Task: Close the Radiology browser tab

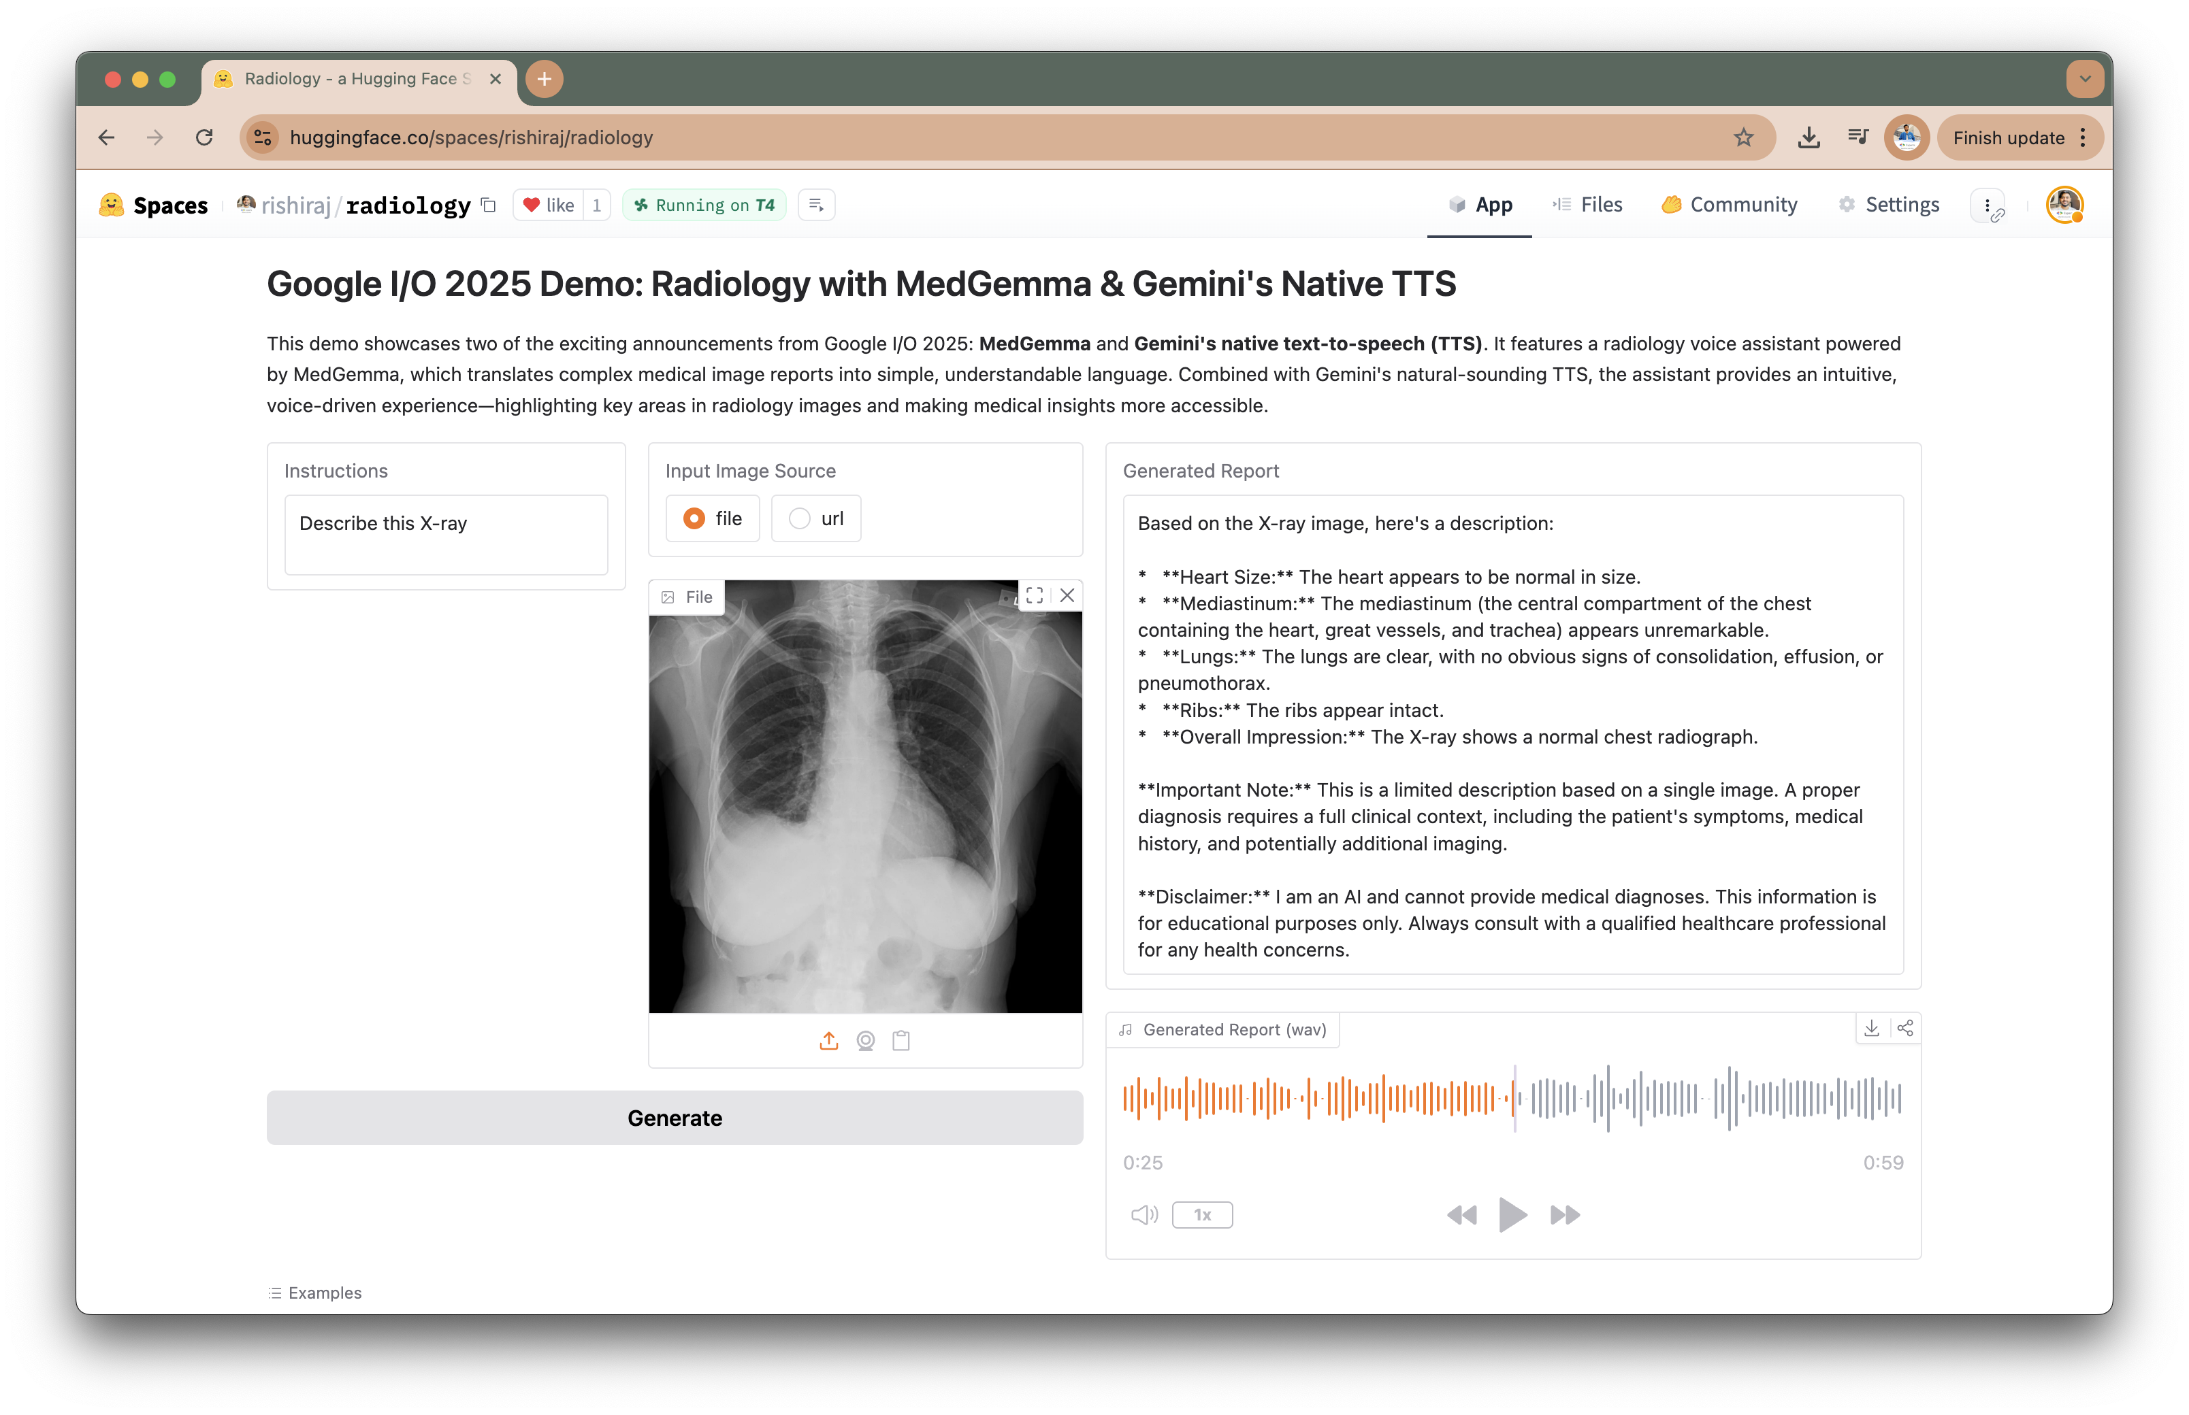Action: [x=496, y=79]
